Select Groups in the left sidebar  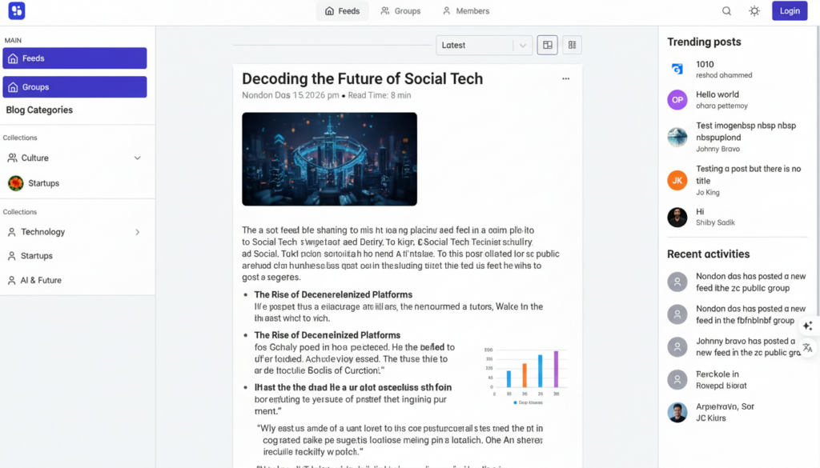74,86
